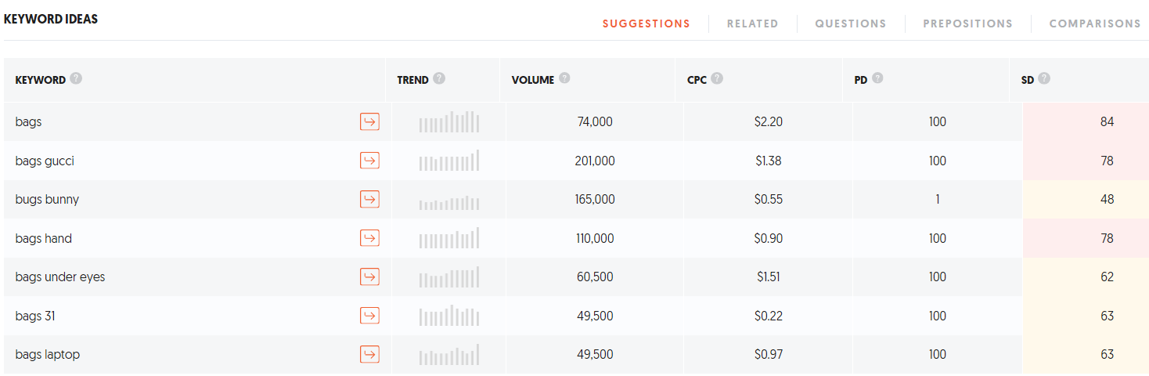Screen dimensions: 1149x376
Task: Open arrow icon for 'bags under eyes'
Action: point(369,277)
